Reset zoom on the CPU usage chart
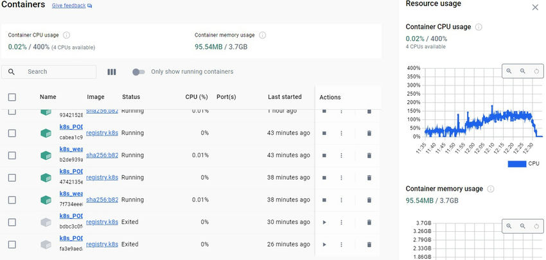546x260 pixels. [x=537, y=71]
